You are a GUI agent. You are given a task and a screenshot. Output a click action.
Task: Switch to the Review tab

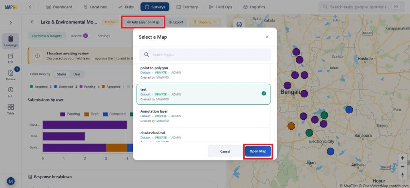pos(79,36)
